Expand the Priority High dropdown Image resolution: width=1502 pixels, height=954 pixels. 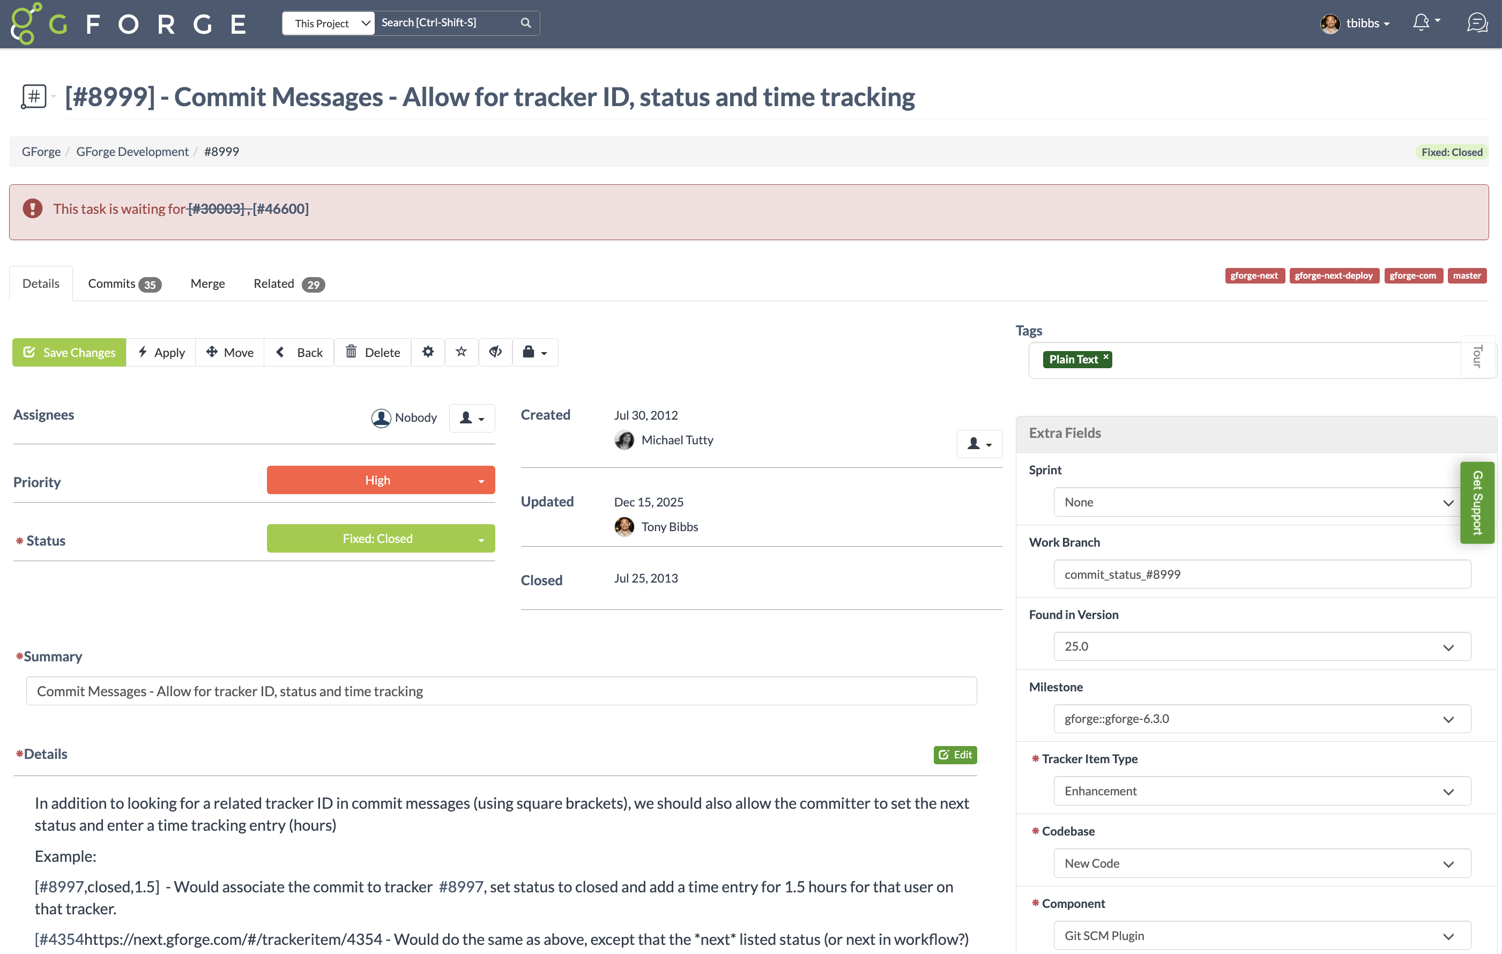click(x=381, y=480)
